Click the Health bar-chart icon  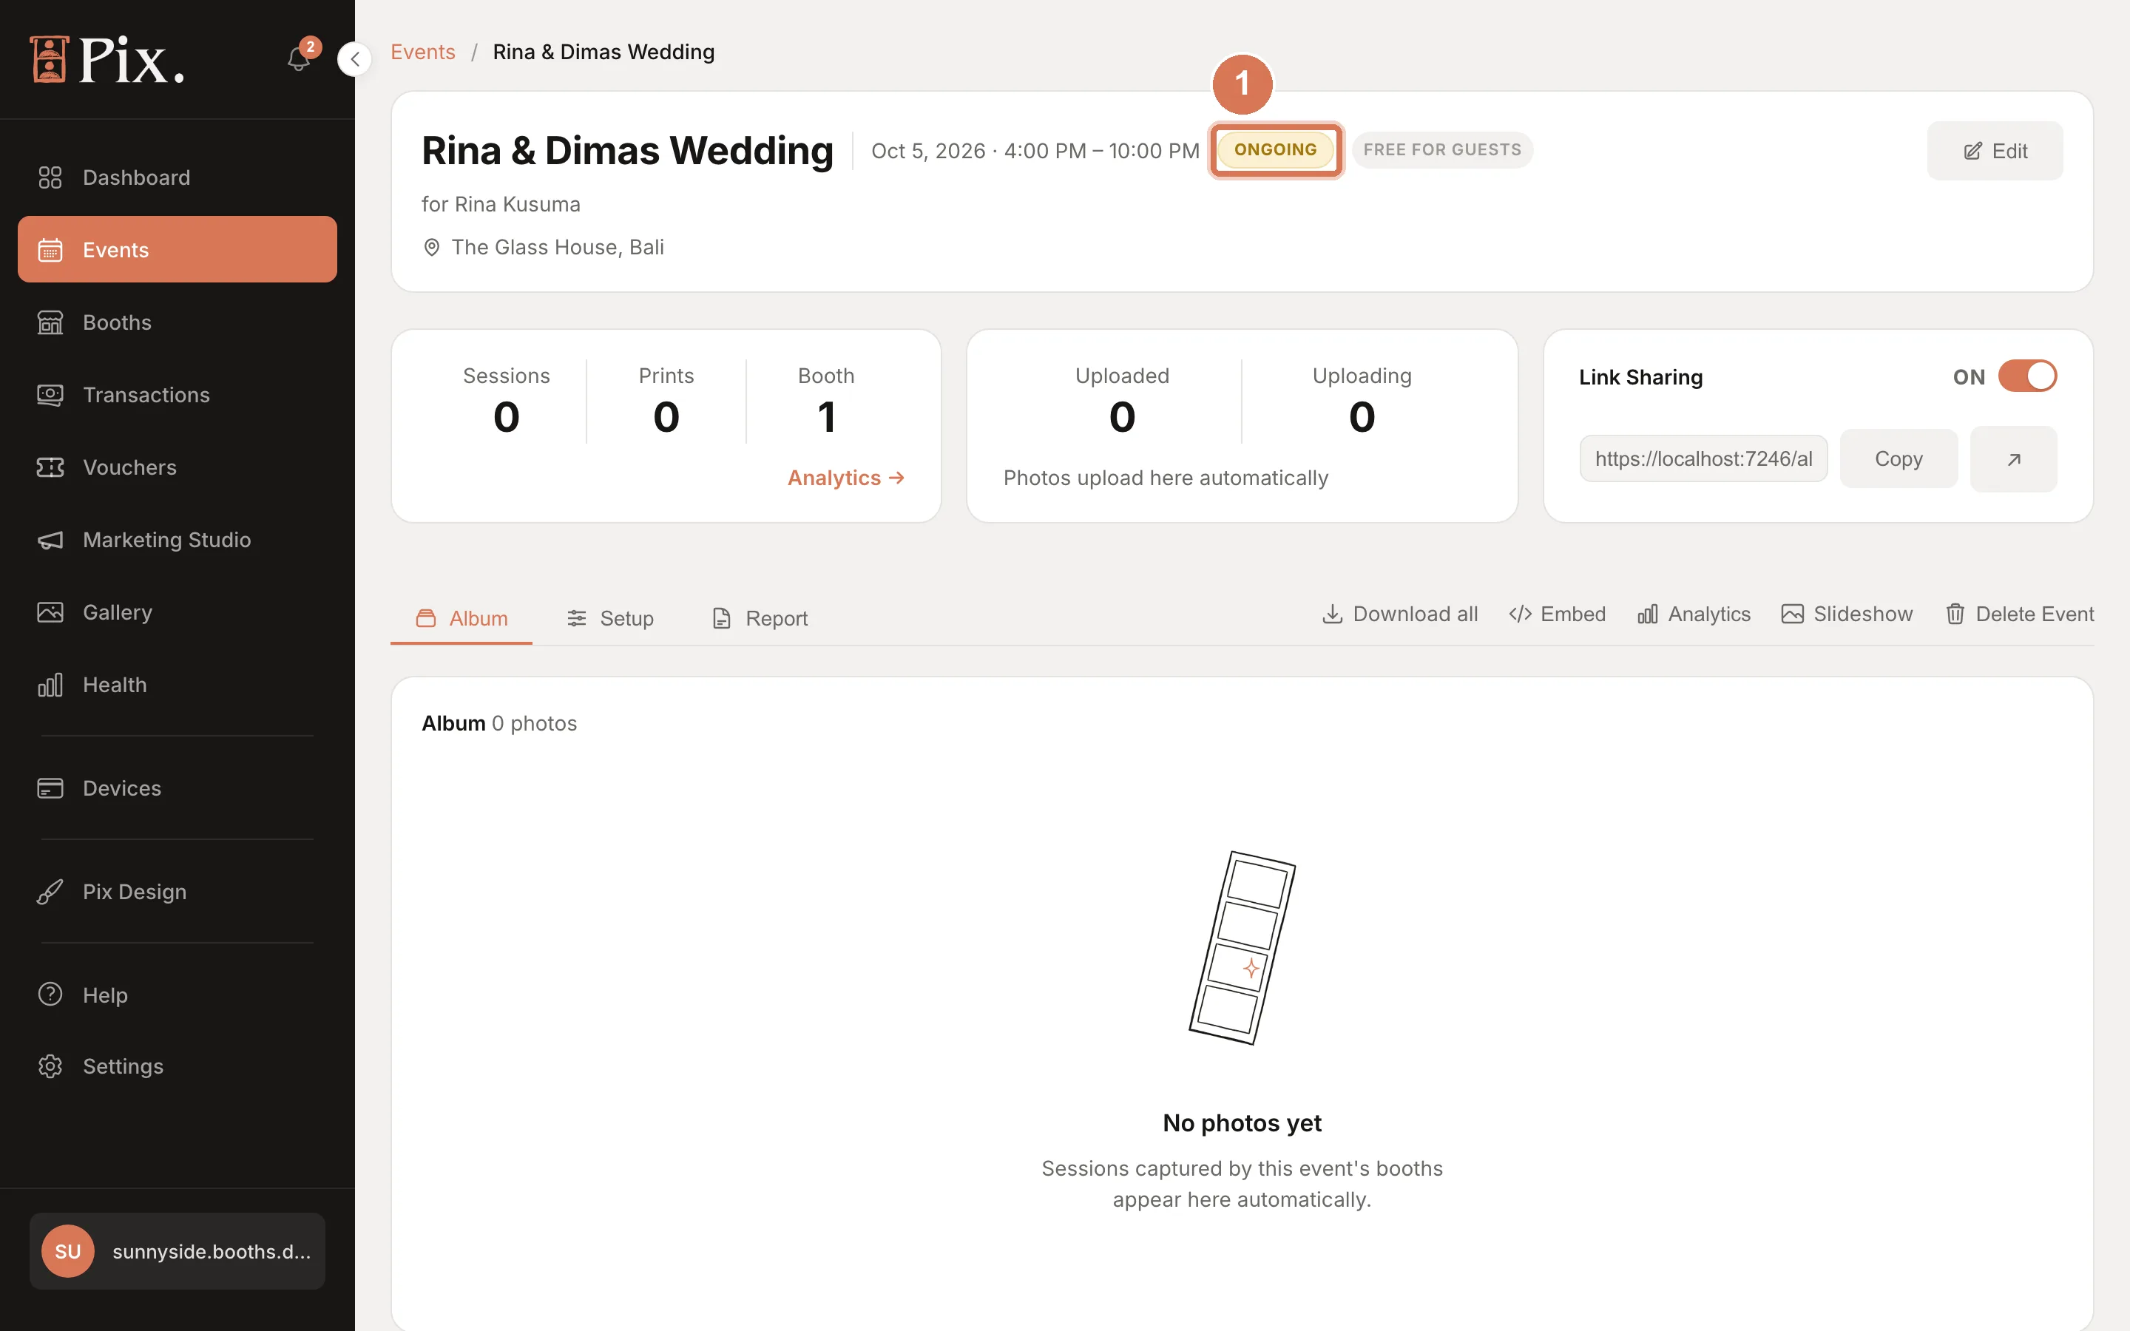(x=50, y=685)
